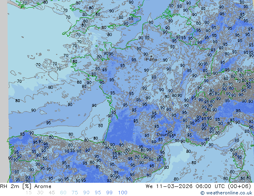Click legend value 90
The image size is (254, 196).
click(x=86, y=193)
